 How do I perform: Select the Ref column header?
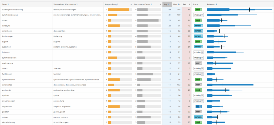coord(185,4)
